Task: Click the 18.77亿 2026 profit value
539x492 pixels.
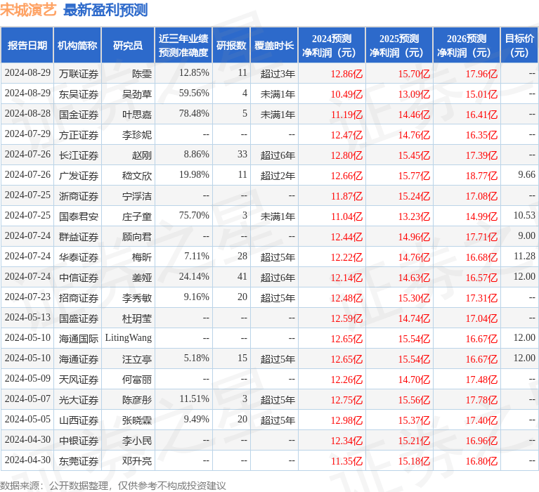Action: [x=481, y=175]
